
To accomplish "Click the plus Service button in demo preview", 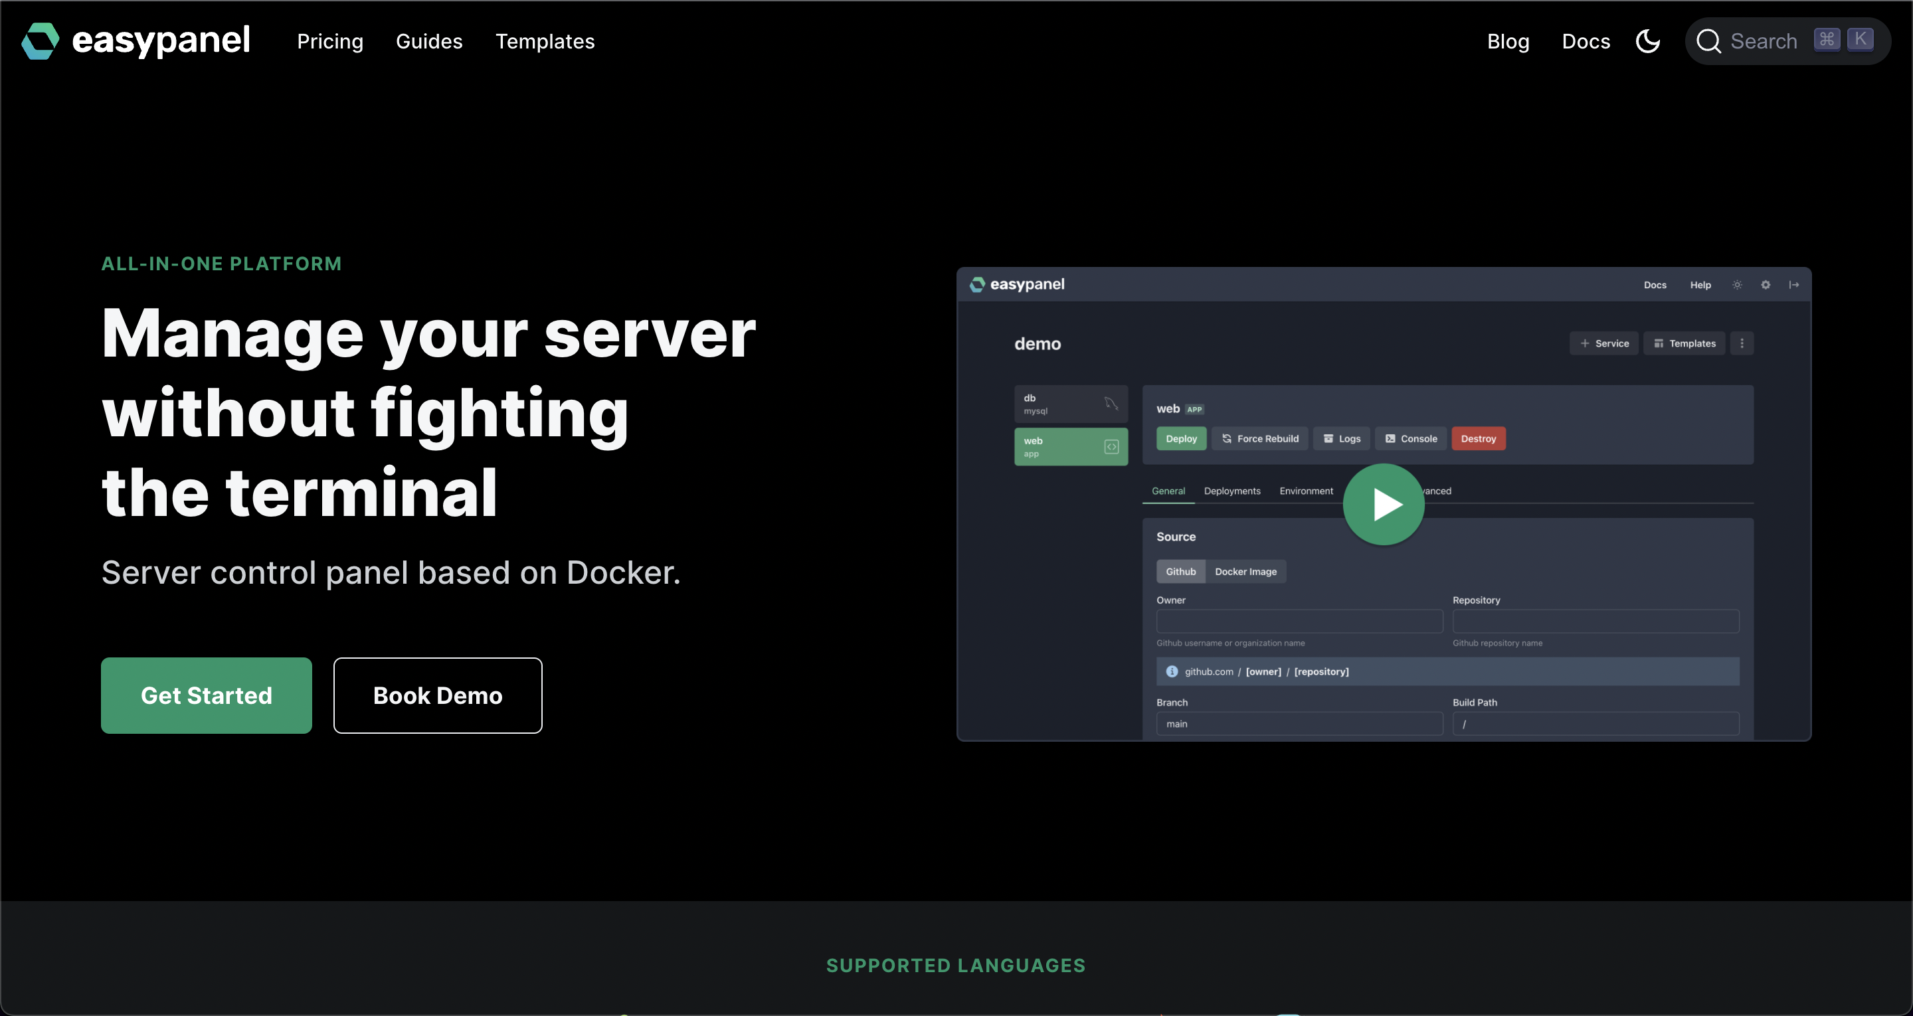I will pos(1604,343).
